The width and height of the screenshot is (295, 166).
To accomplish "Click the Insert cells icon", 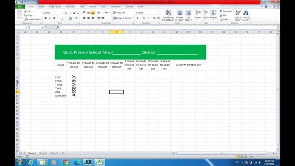I will click(198, 13).
